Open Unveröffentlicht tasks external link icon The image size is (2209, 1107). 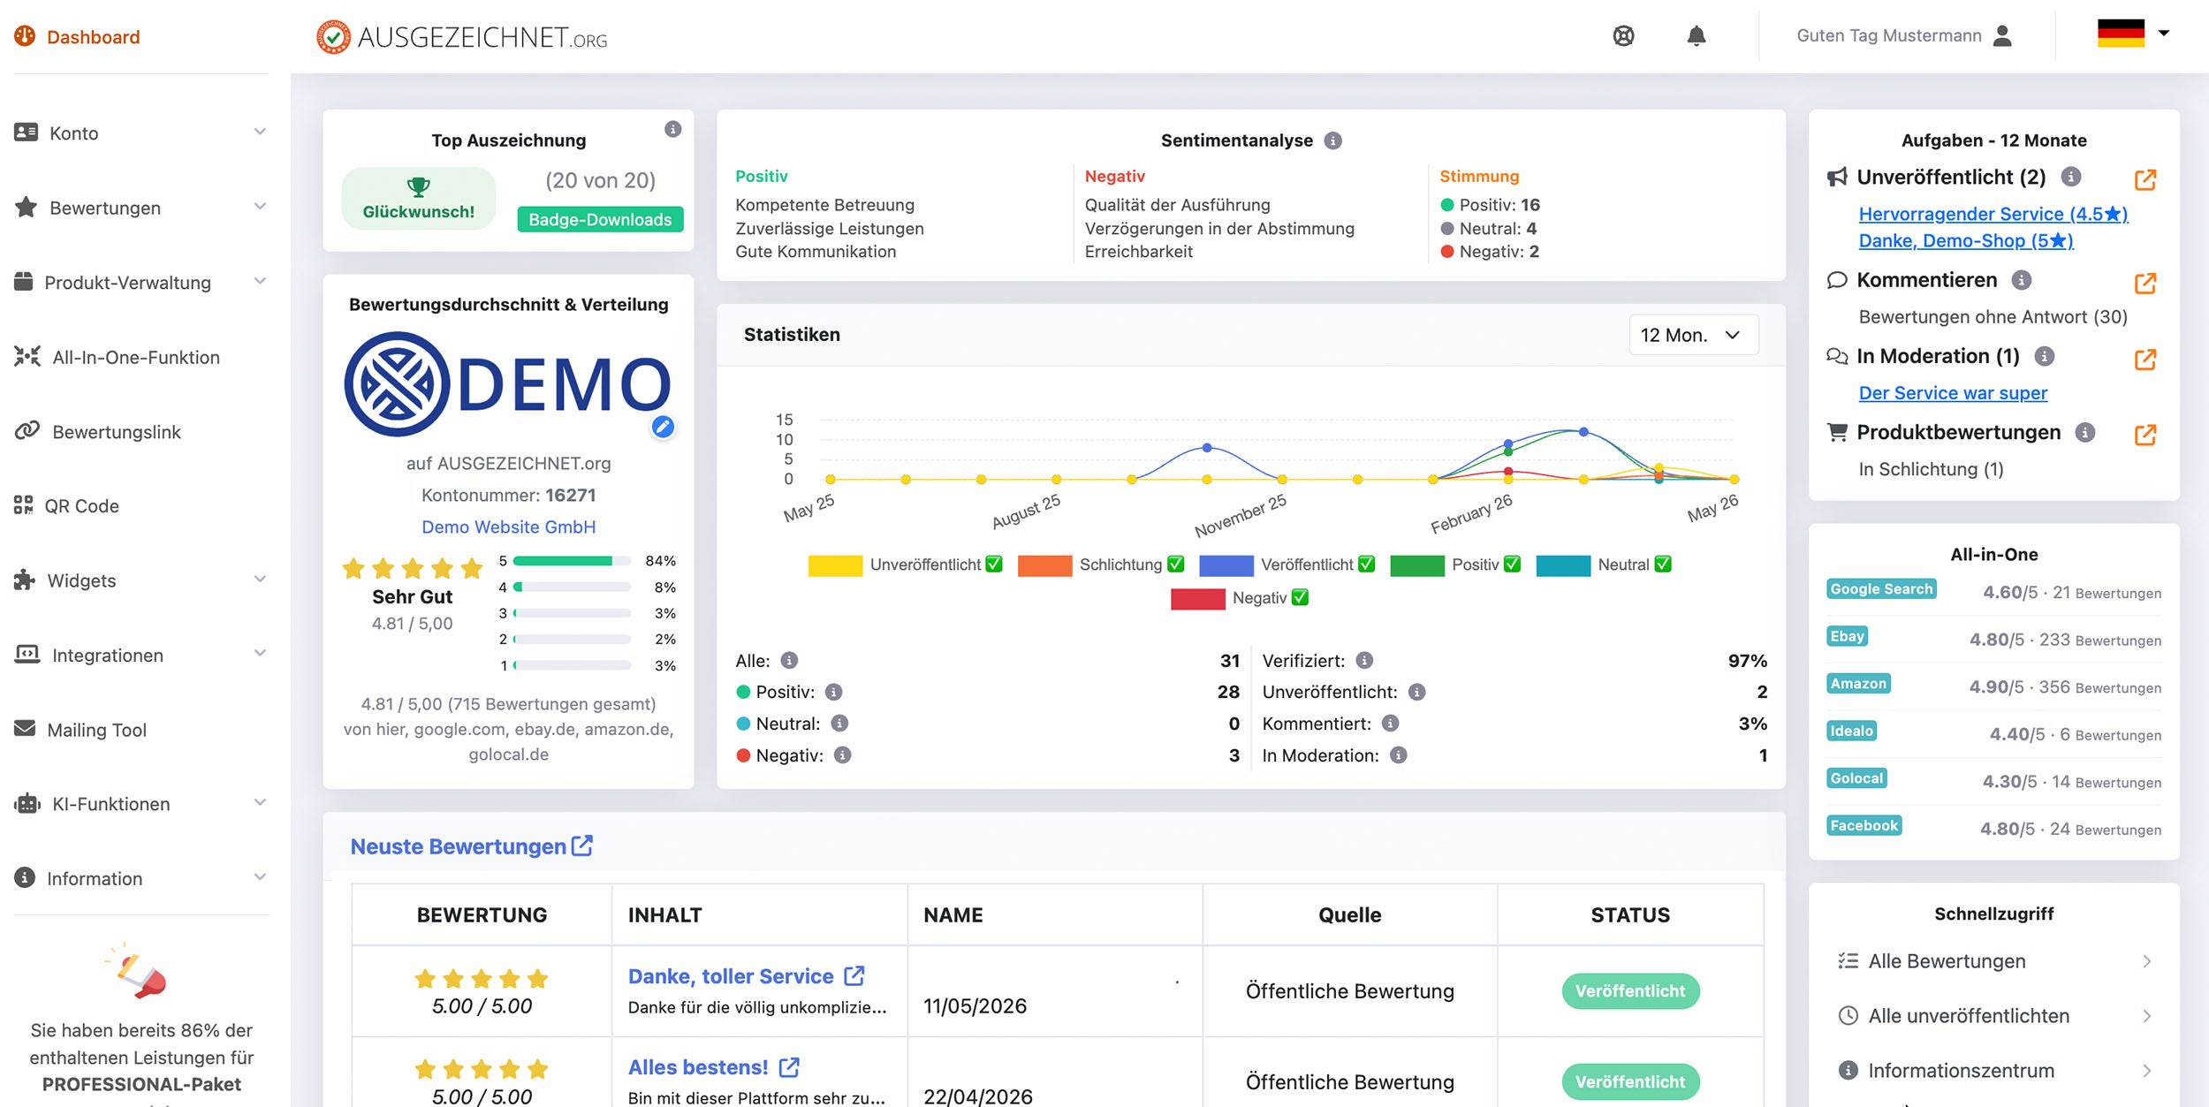click(x=2144, y=179)
